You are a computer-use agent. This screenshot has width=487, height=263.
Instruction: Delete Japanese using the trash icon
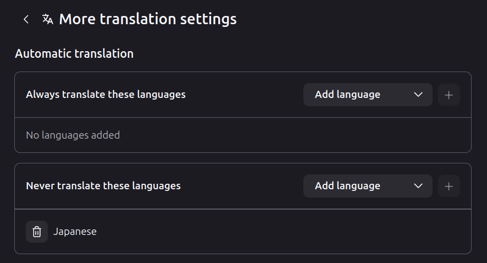coord(37,232)
